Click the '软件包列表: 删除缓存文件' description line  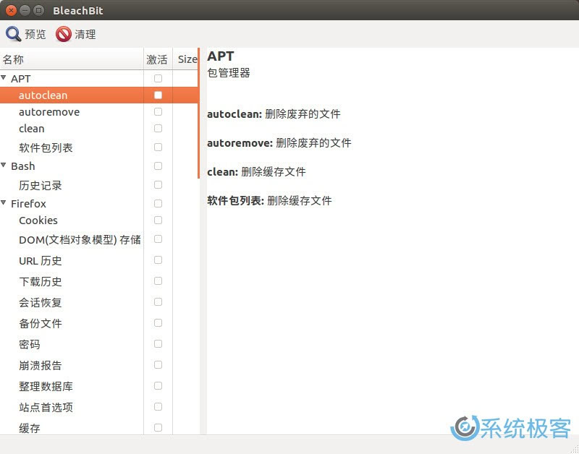[269, 201]
